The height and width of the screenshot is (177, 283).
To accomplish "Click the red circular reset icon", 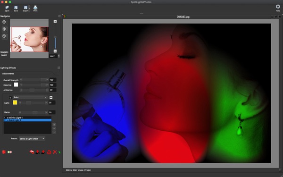I will [x=49, y=152].
